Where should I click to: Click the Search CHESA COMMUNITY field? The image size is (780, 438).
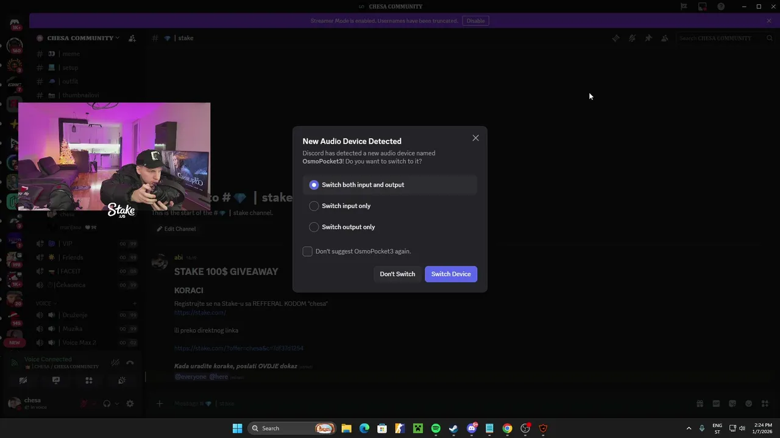pyautogui.click(x=726, y=38)
